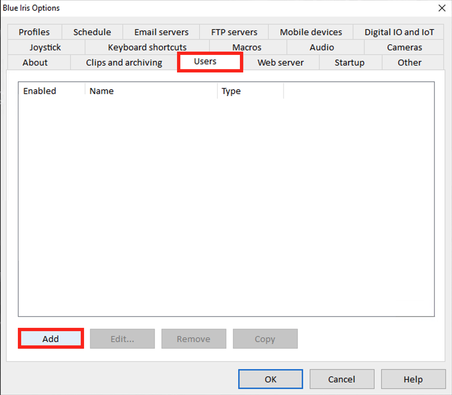Click the Add user button
The height and width of the screenshot is (395, 452).
tap(51, 338)
